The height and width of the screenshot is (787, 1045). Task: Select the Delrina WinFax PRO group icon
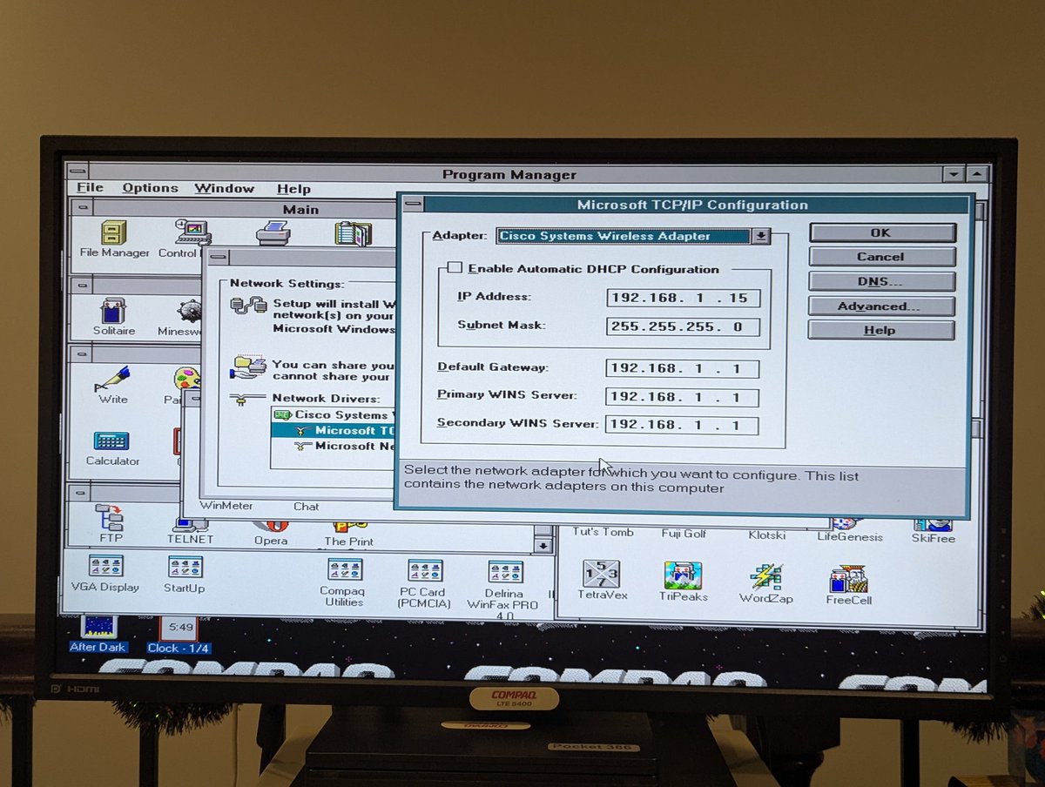(505, 572)
